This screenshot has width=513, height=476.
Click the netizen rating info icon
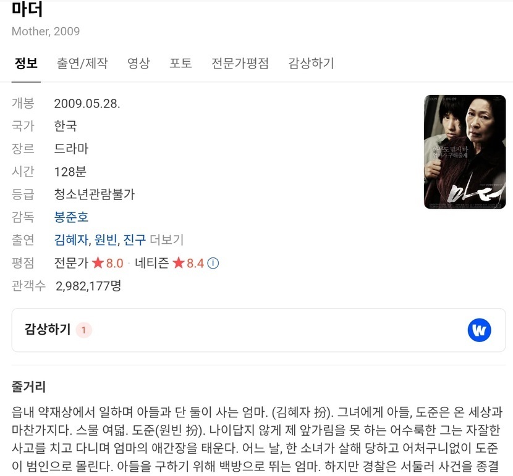tap(213, 263)
